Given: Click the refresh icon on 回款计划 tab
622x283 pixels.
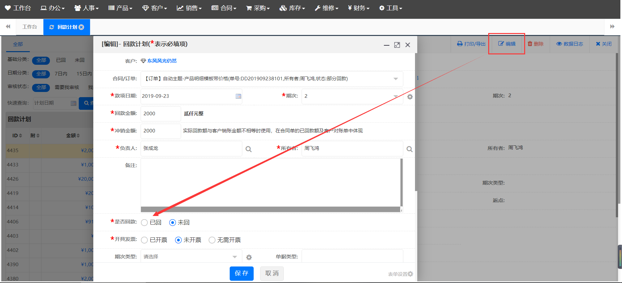Looking at the screenshot, I should click(52, 27).
